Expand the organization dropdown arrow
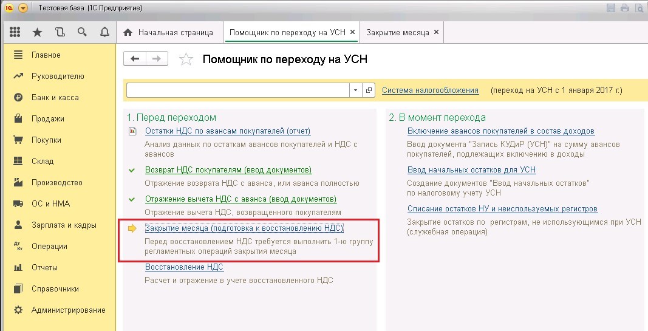 [x=355, y=90]
